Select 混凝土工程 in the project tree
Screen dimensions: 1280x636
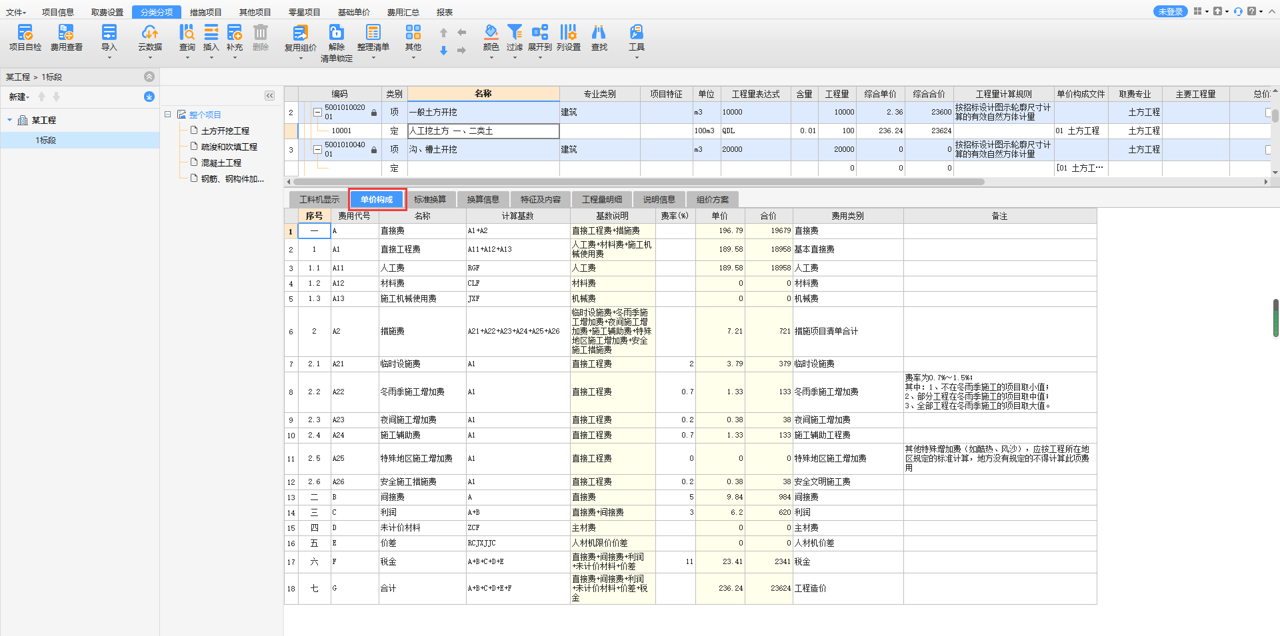pos(221,162)
